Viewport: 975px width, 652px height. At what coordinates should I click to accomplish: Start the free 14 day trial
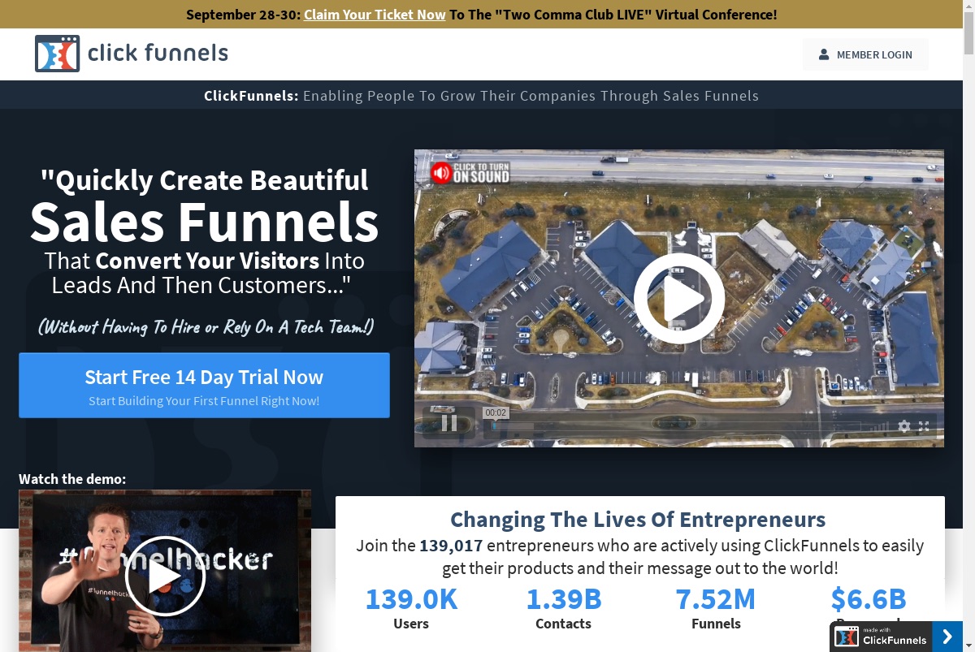pos(204,385)
